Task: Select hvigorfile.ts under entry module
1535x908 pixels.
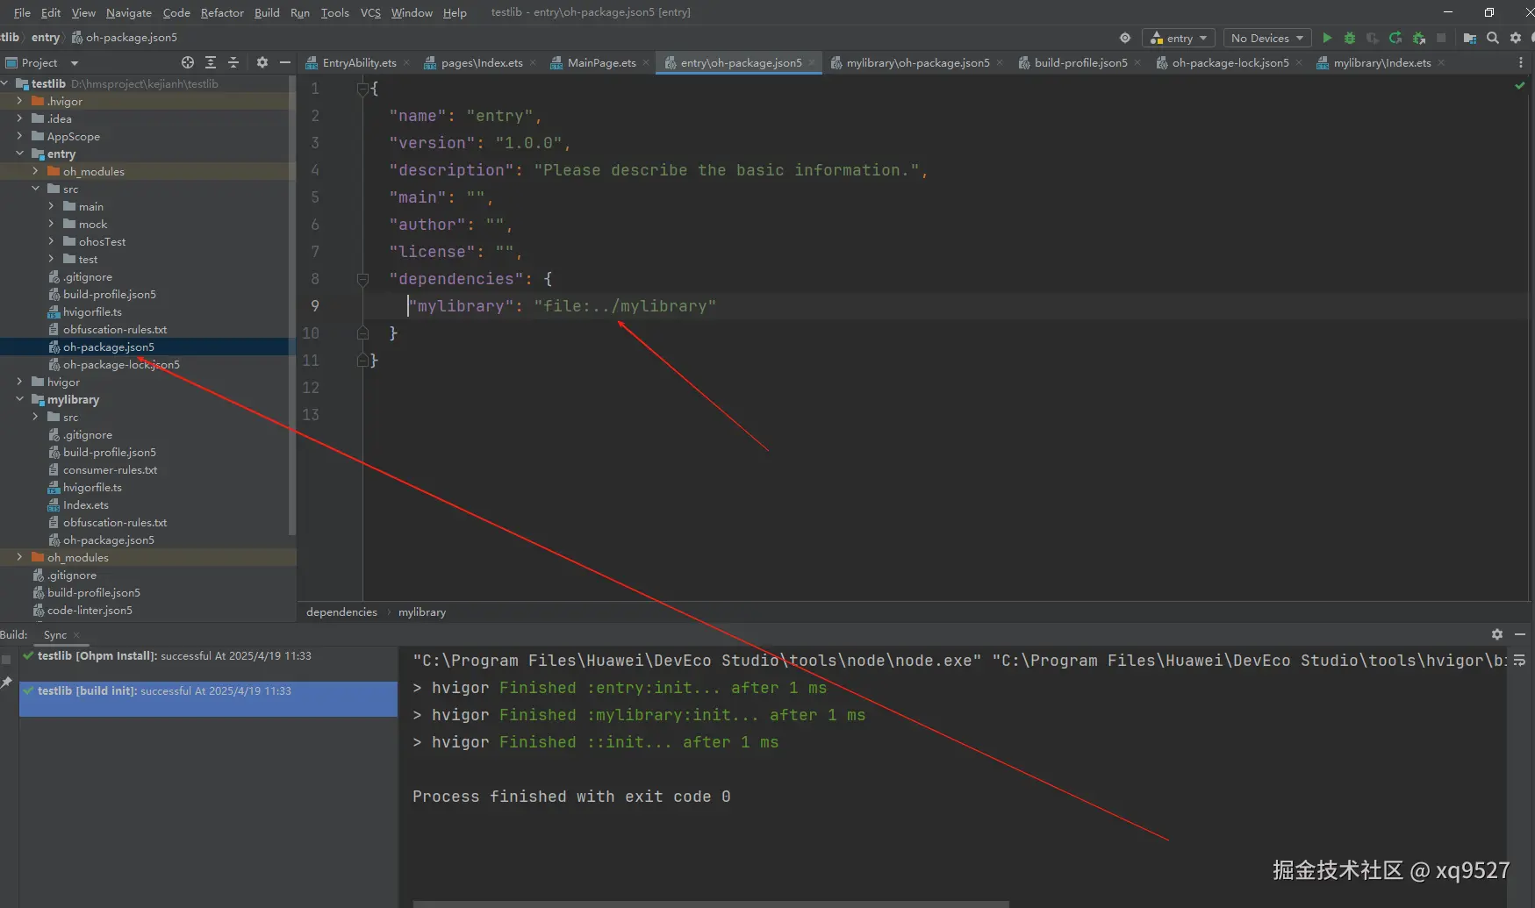Action: [92, 312]
